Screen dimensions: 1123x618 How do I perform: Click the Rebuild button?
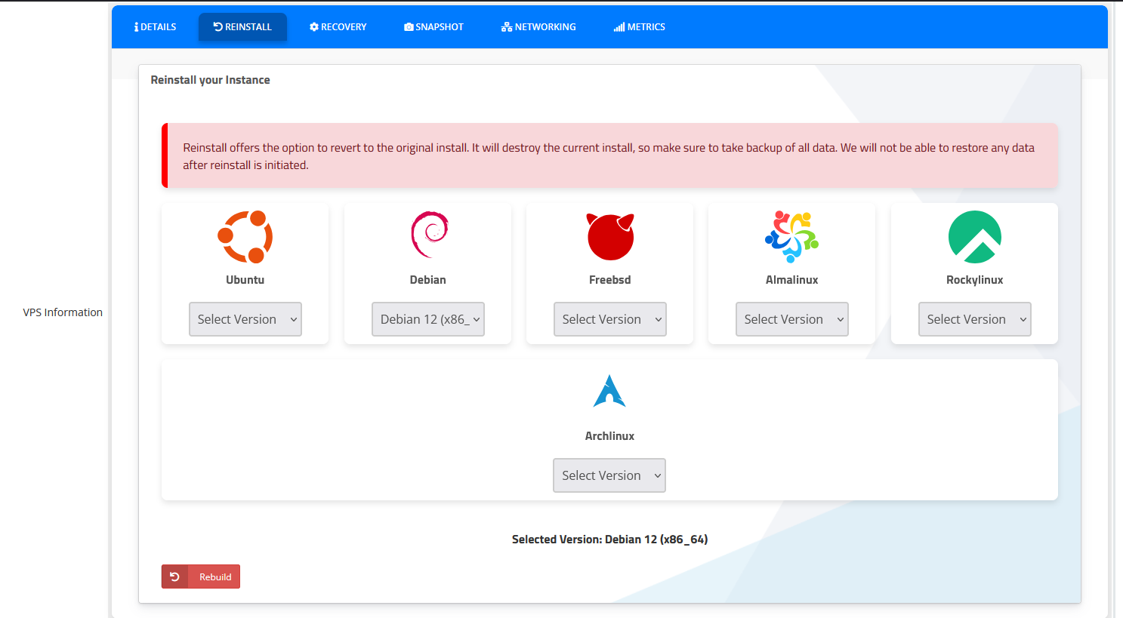point(201,576)
